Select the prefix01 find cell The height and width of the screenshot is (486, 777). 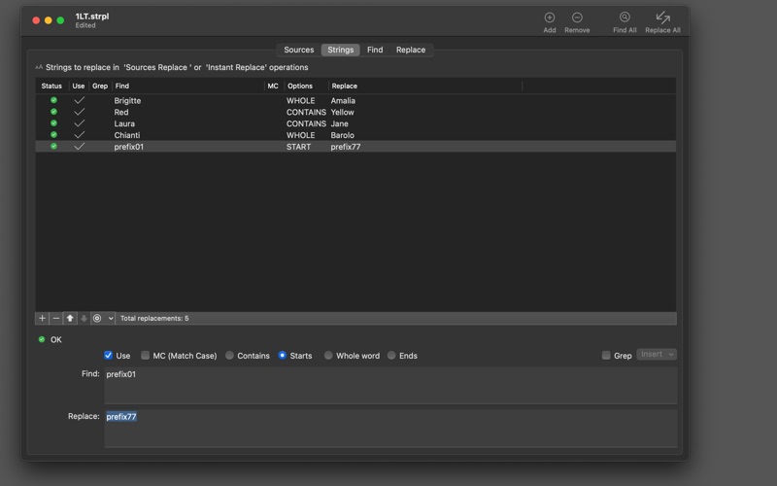[129, 147]
